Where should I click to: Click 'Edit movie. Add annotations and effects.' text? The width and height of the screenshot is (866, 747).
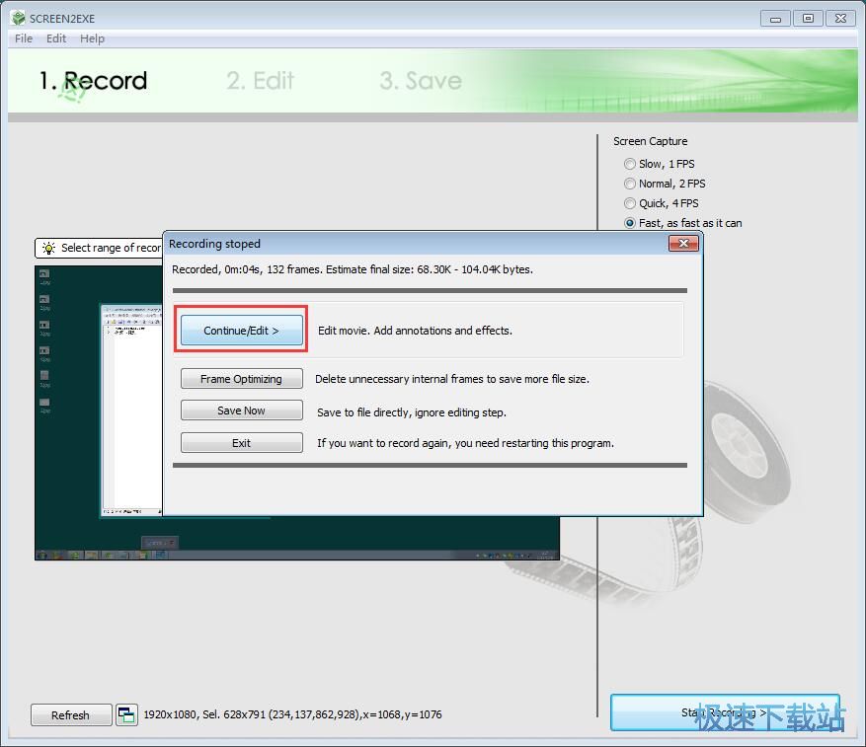416,331
